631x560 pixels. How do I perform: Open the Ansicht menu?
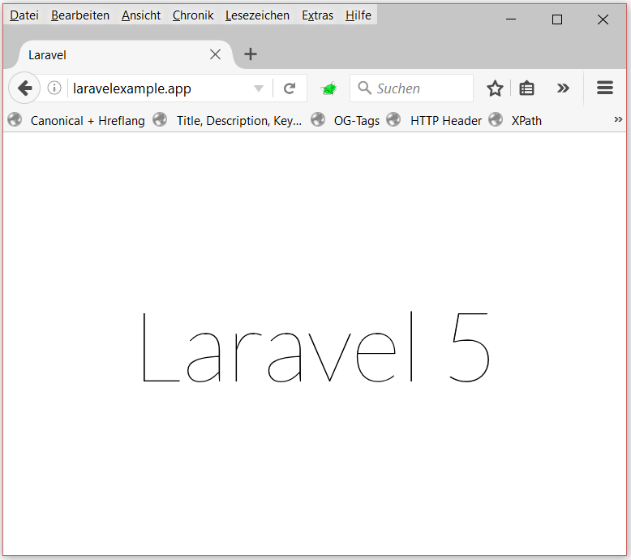[141, 15]
